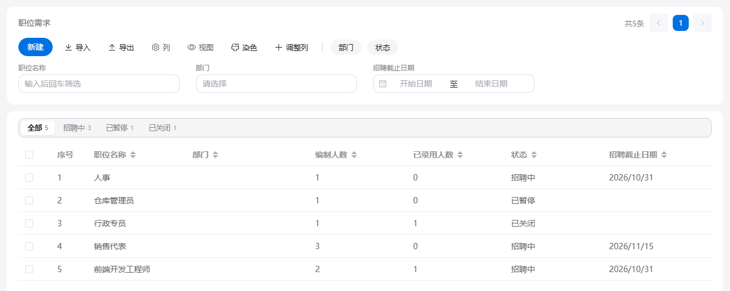Switch to the 全部 tab
Viewport: 730px width, 291px height.
(x=38, y=128)
